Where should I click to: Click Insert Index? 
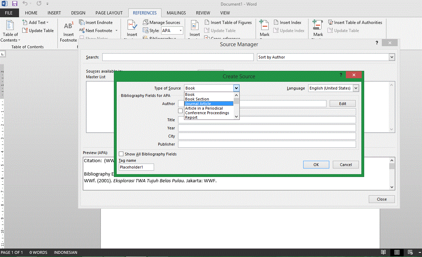point(287,22)
